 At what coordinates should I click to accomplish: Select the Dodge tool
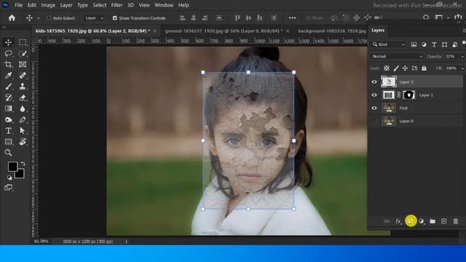click(8, 119)
